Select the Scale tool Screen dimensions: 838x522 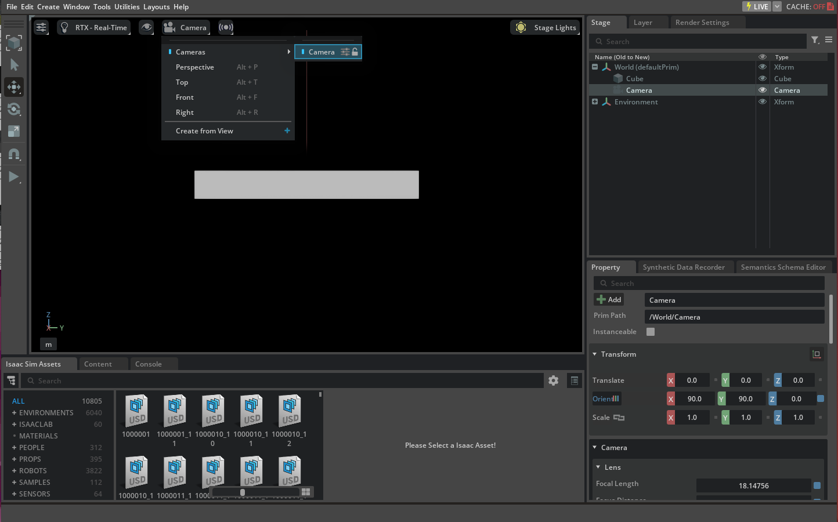pyautogui.click(x=13, y=131)
